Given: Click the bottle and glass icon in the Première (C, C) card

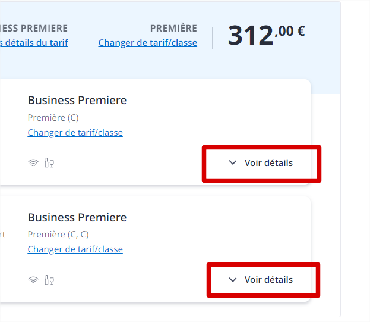Looking at the screenshot, I should click(x=49, y=280).
